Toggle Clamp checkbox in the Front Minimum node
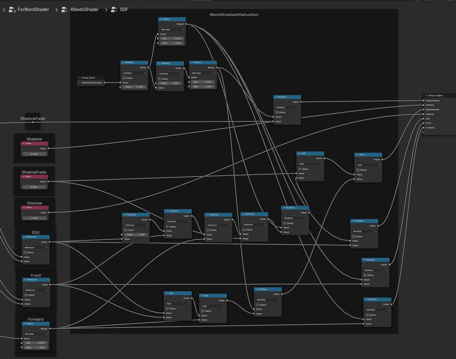 (26, 295)
